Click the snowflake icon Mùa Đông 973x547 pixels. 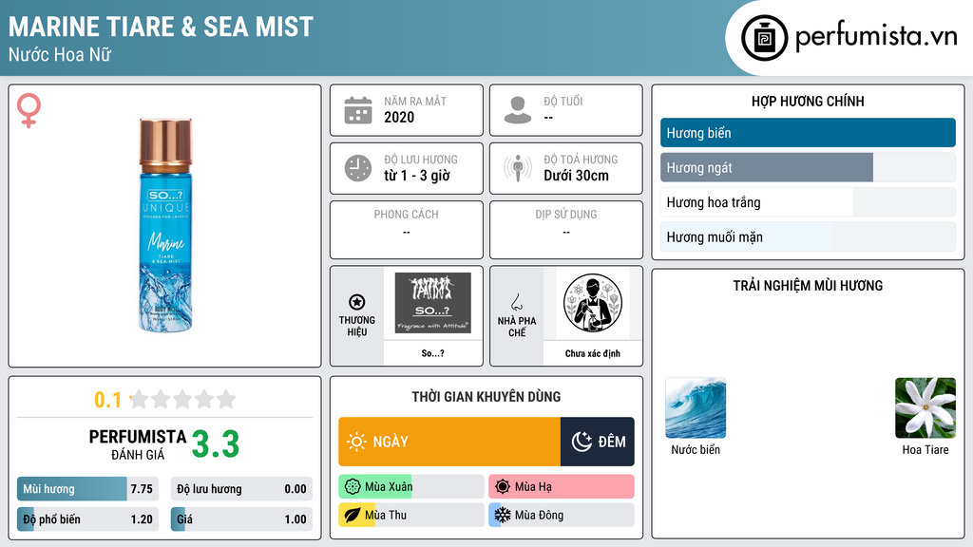tap(503, 515)
